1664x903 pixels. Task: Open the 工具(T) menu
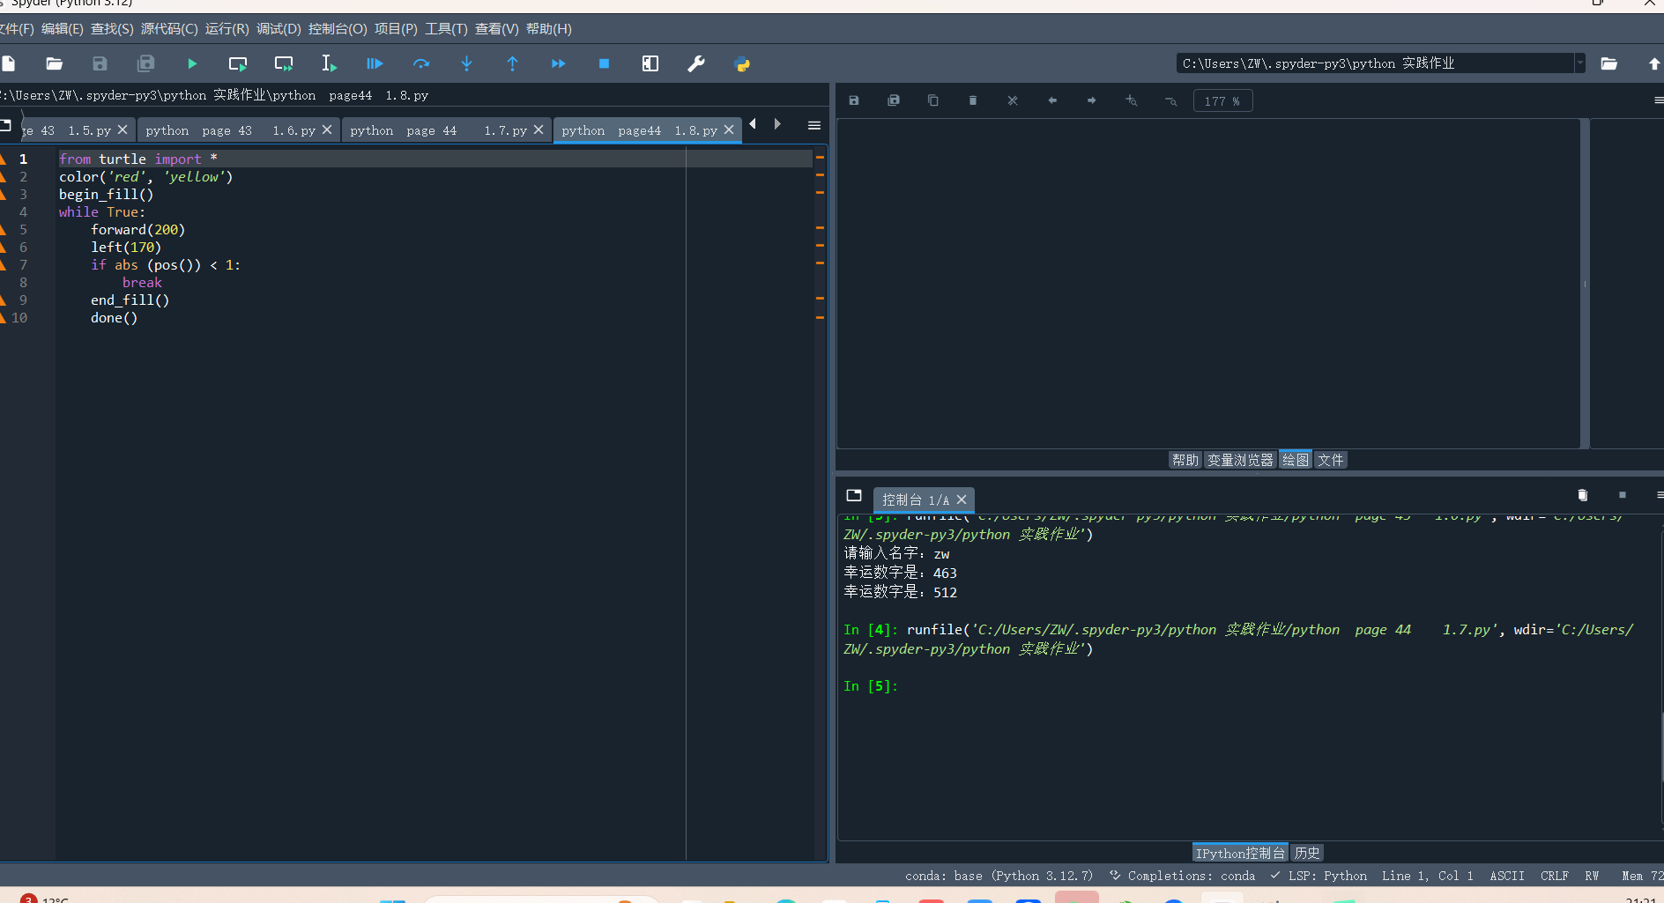pos(446,29)
